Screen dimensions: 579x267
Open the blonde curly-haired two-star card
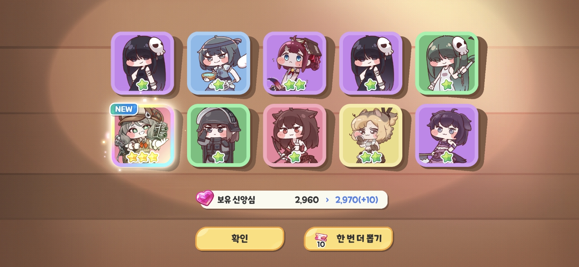click(x=371, y=135)
